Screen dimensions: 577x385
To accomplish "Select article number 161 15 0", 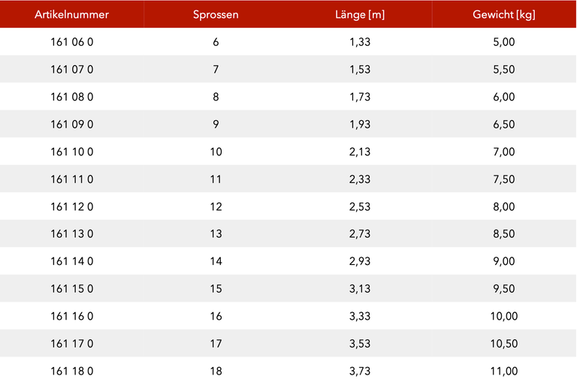I will 72,289.
